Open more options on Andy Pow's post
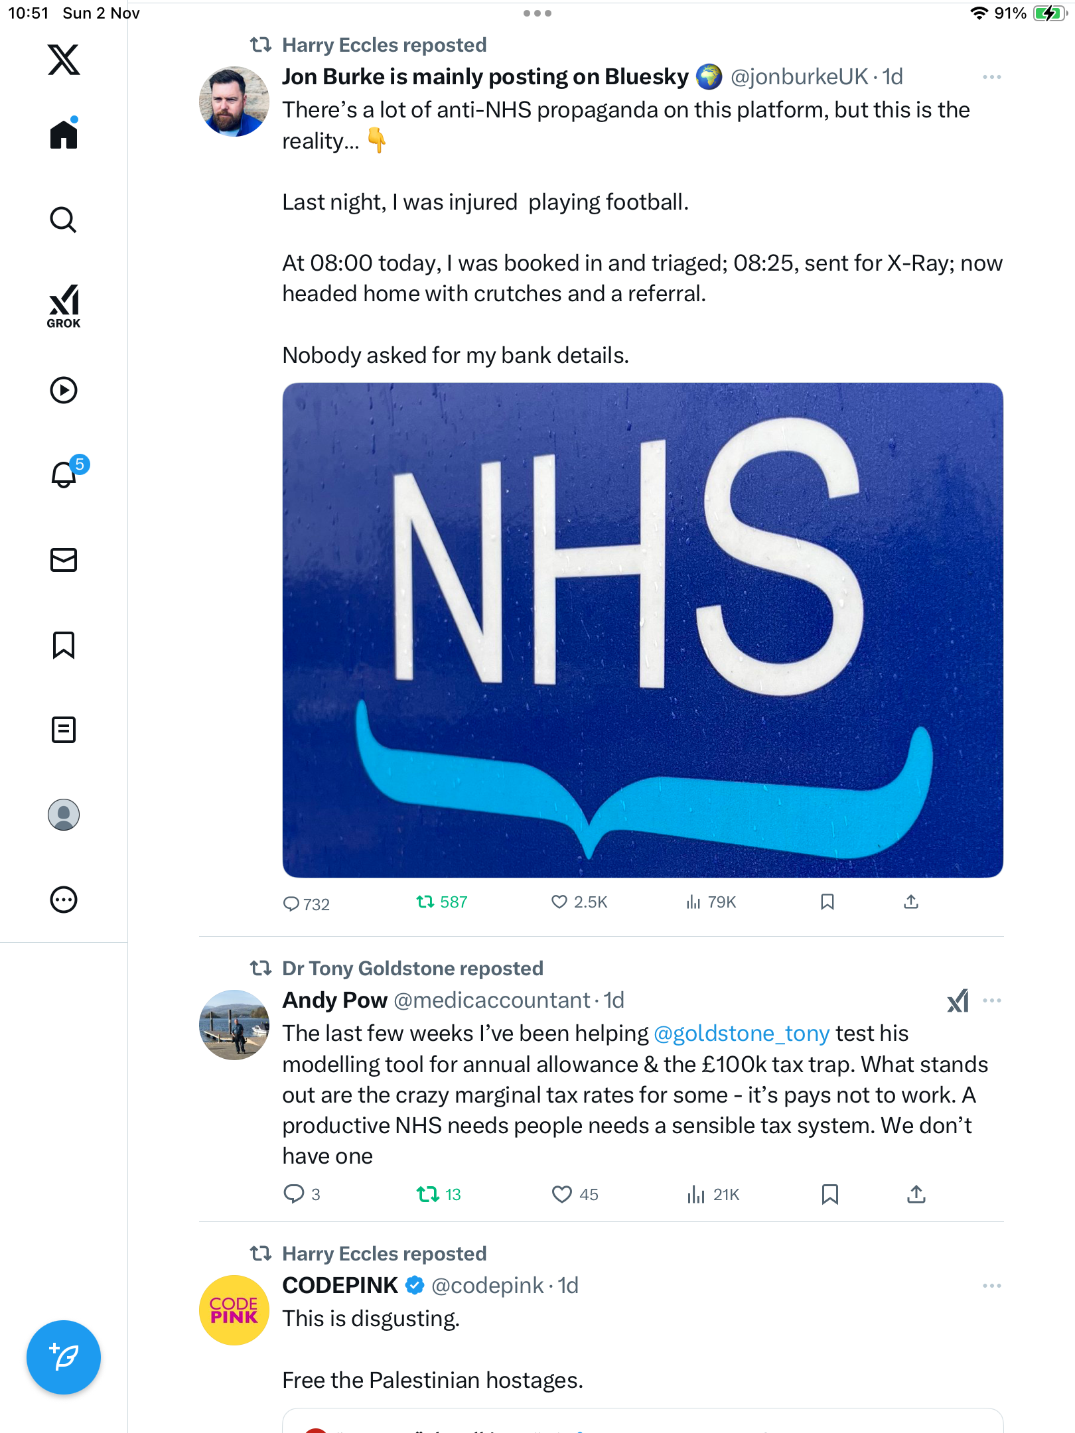The width and height of the screenshot is (1075, 1433). click(x=991, y=1000)
